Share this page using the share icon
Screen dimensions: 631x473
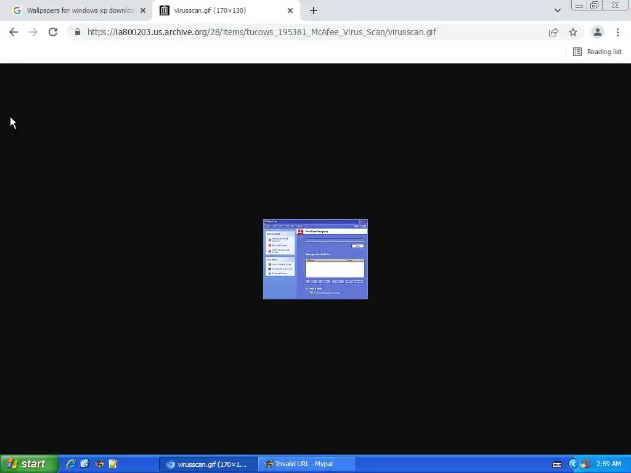pyautogui.click(x=553, y=32)
